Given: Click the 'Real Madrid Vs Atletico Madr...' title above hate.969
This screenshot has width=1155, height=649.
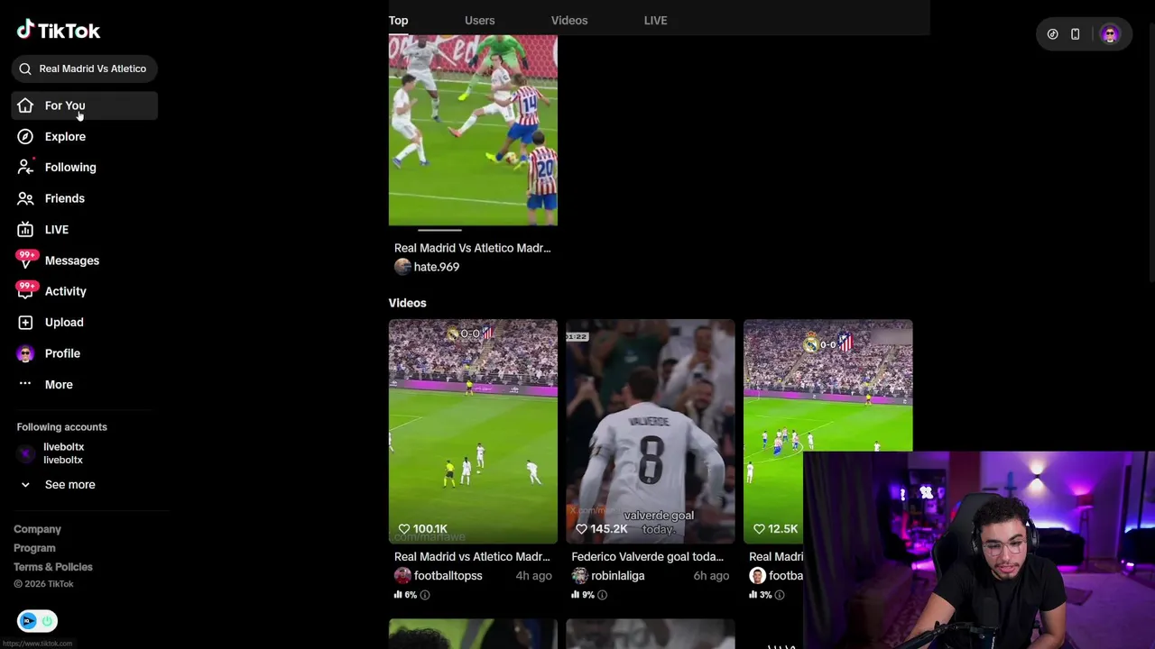Looking at the screenshot, I should click(472, 248).
